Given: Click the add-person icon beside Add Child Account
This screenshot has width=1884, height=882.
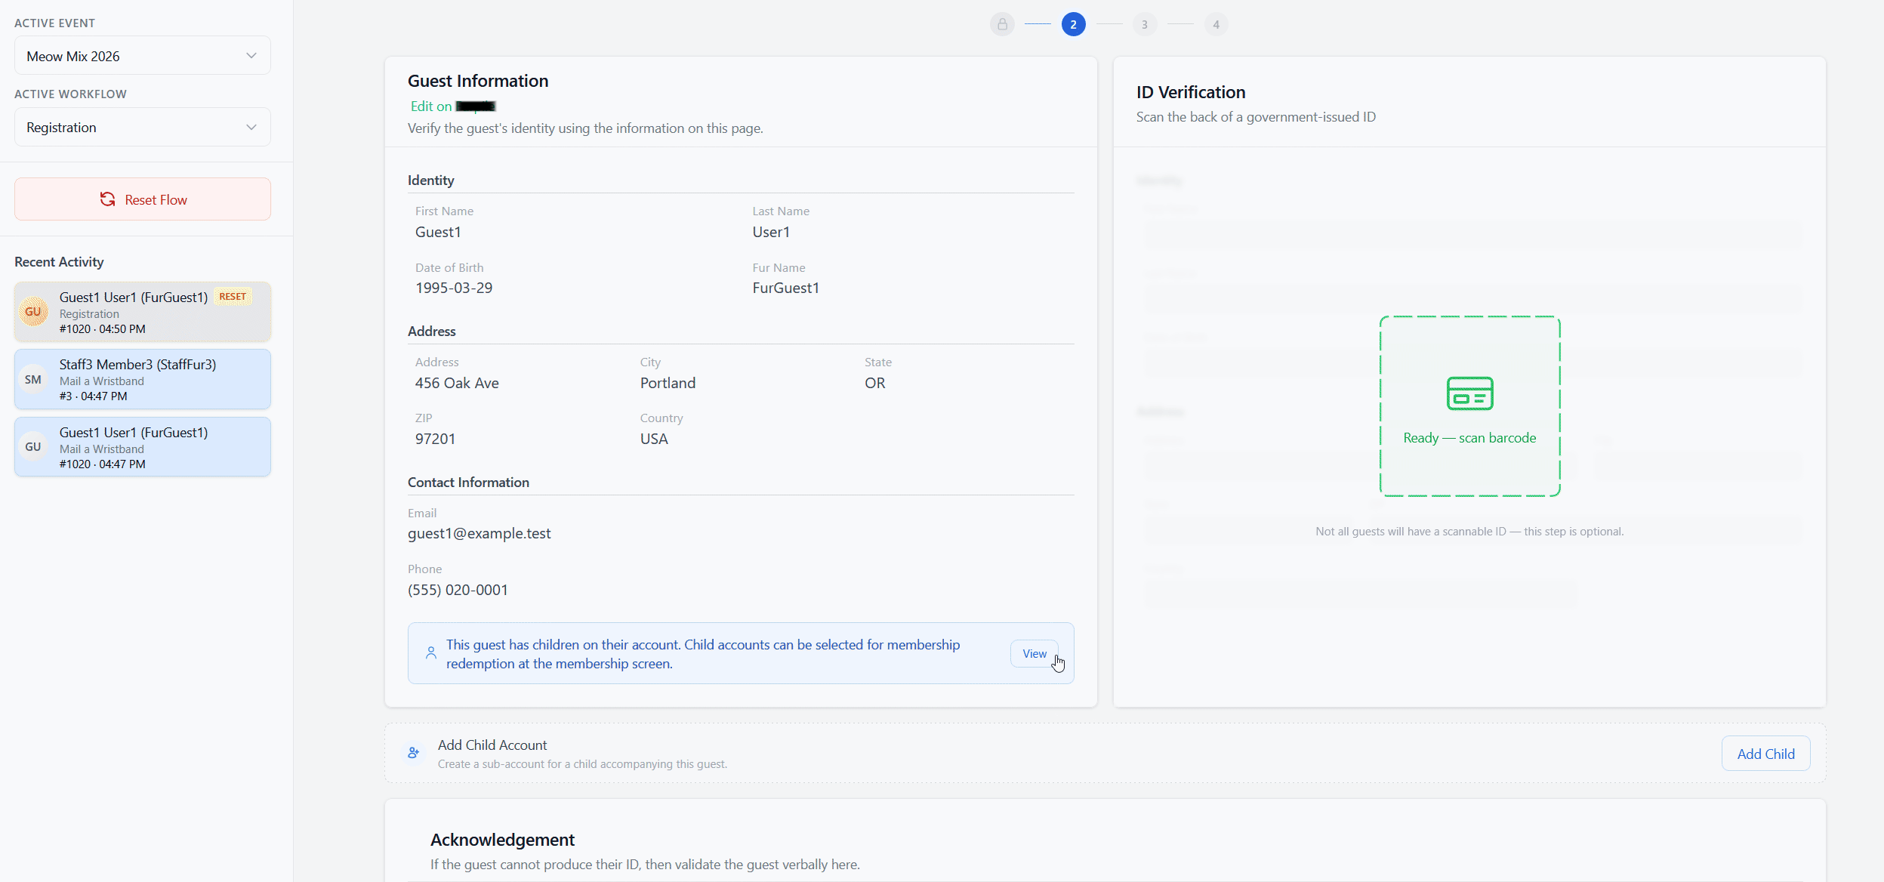Looking at the screenshot, I should point(414,753).
